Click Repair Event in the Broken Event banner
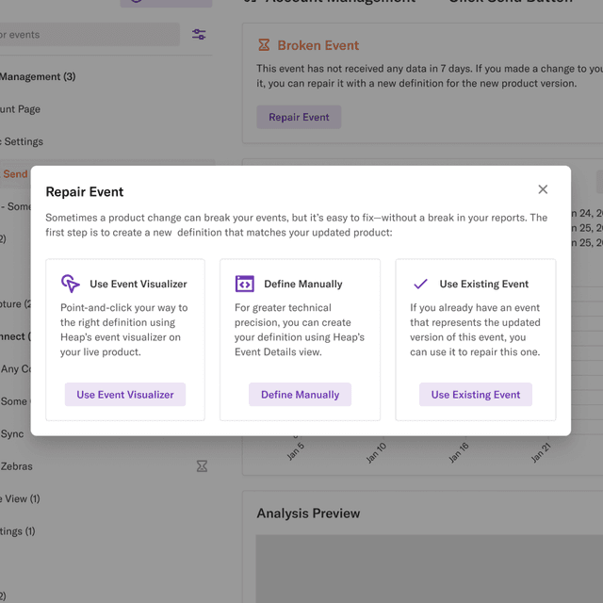This screenshot has width=603, height=603. pyautogui.click(x=299, y=117)
